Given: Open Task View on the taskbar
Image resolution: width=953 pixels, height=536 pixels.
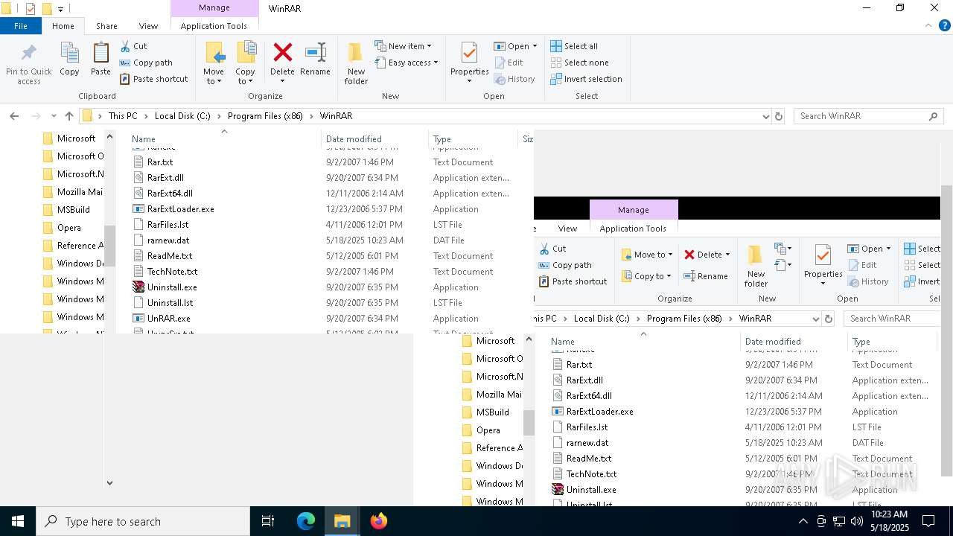Looking at the screenshot, I should (x=268, y=521).
